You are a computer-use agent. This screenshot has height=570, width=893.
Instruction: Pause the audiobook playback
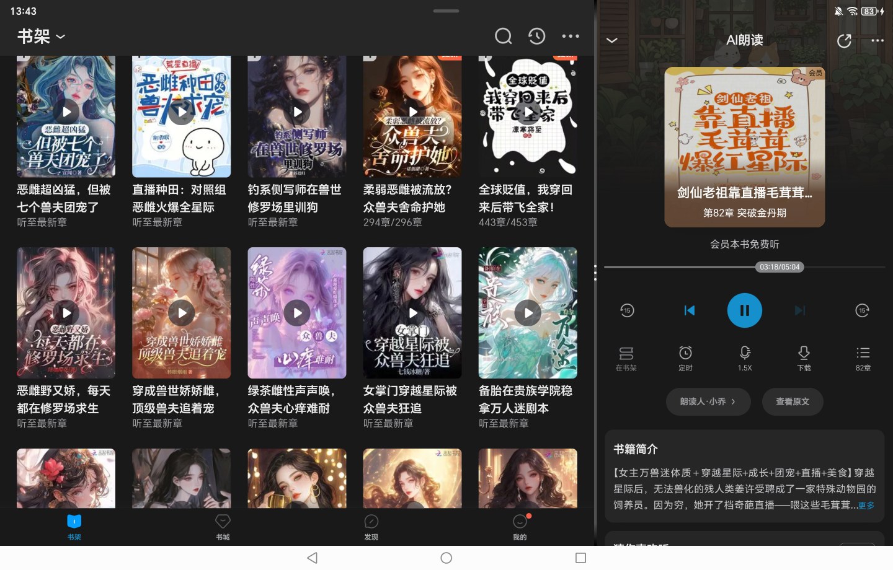[x=745, y=310]
